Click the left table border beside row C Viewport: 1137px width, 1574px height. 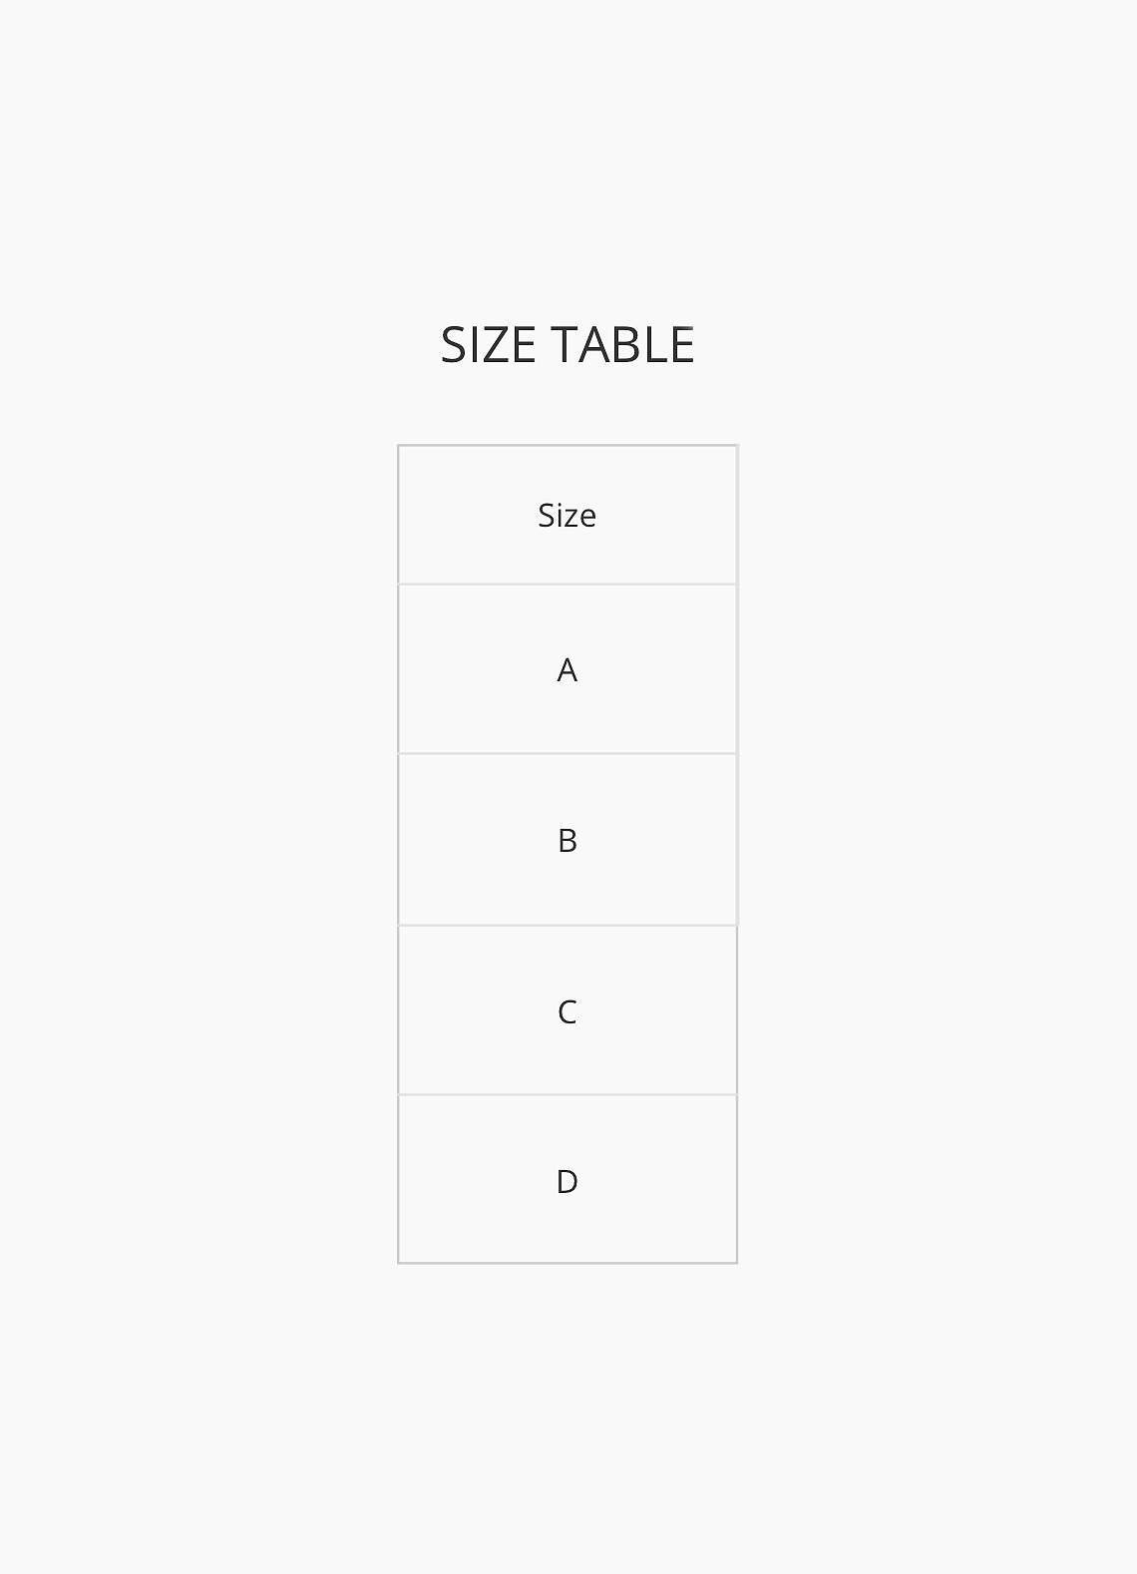click(x=398, y=1010)
